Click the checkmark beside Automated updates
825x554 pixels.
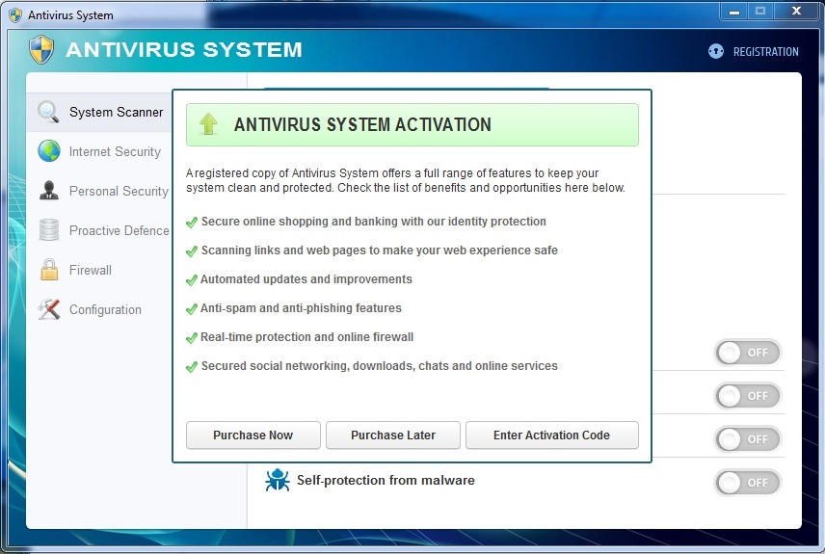click(x=192, y=280)
